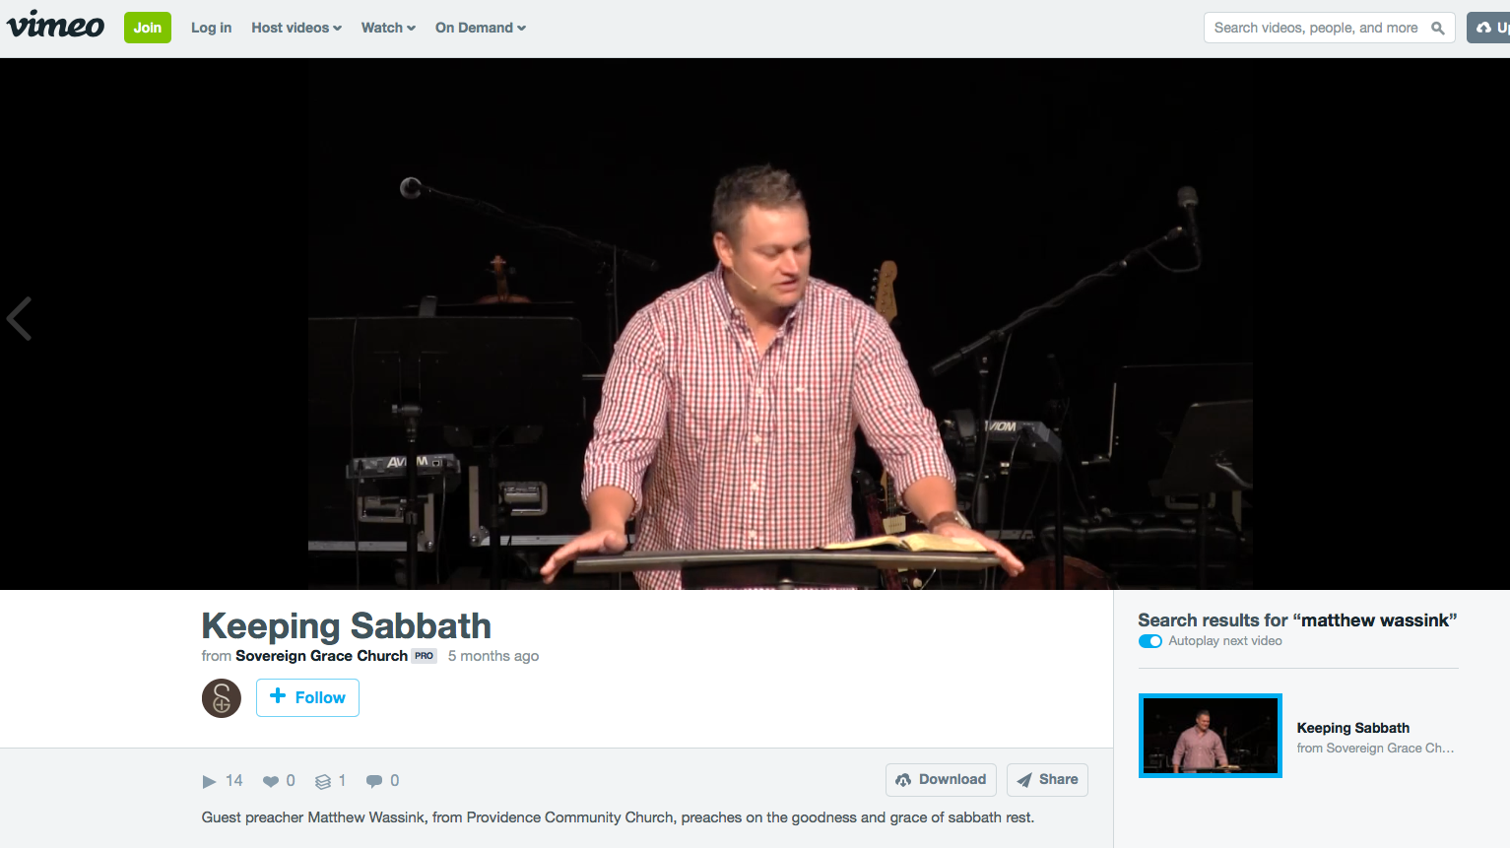The image size is (1510, 848).
Task: Follow Sovereign Grace Church
Action: 307,697
